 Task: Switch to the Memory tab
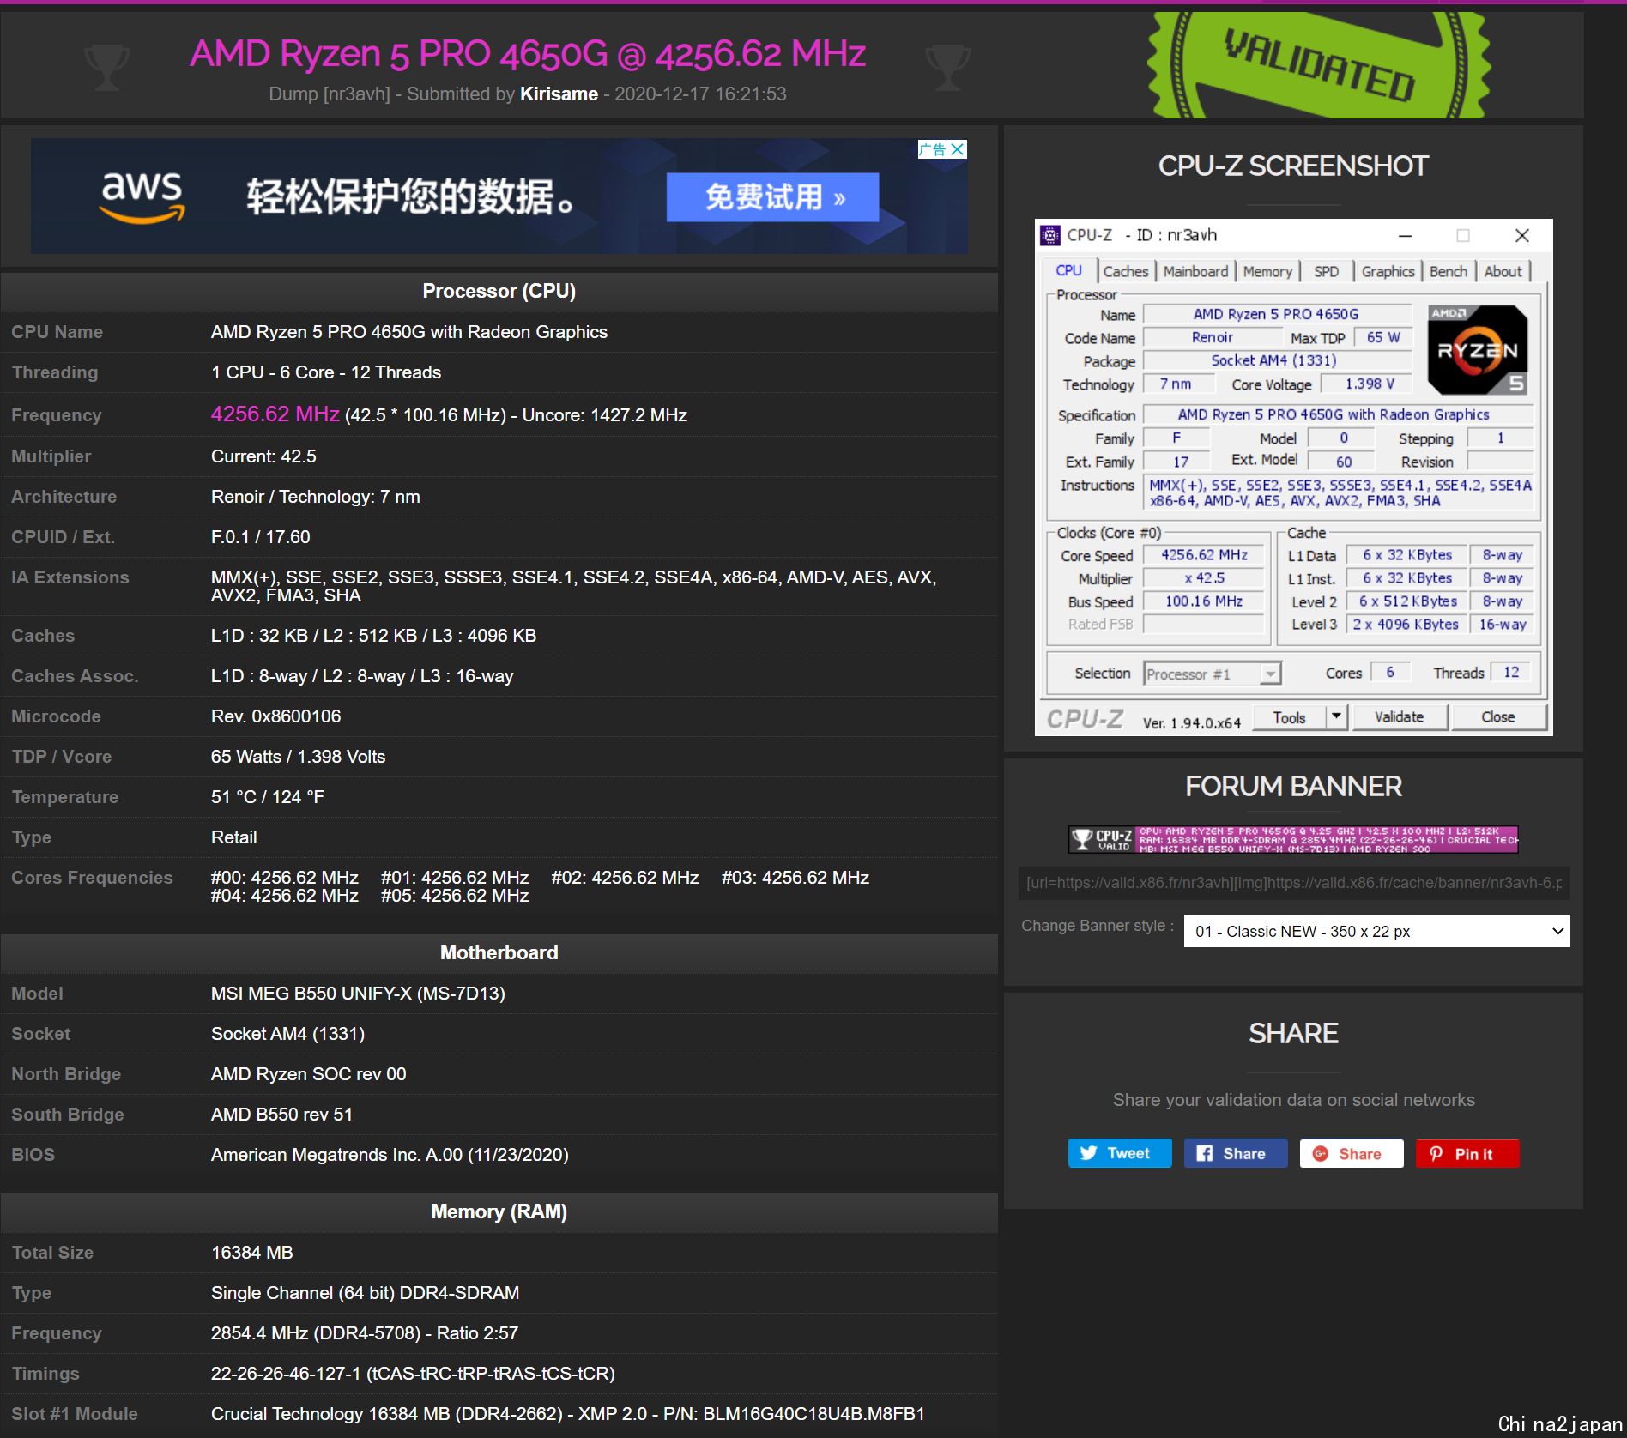point(1267,271)
